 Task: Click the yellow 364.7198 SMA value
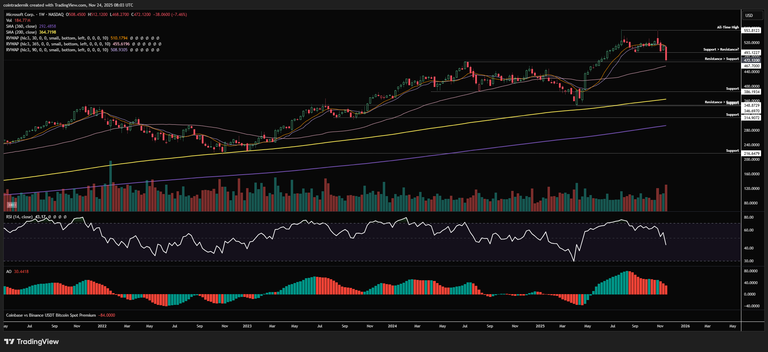(47, 32)
